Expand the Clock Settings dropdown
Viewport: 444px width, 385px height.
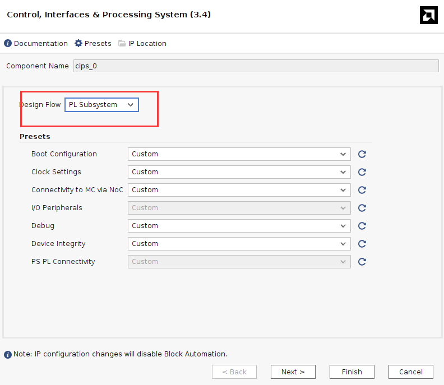click(x=239, y=172)
